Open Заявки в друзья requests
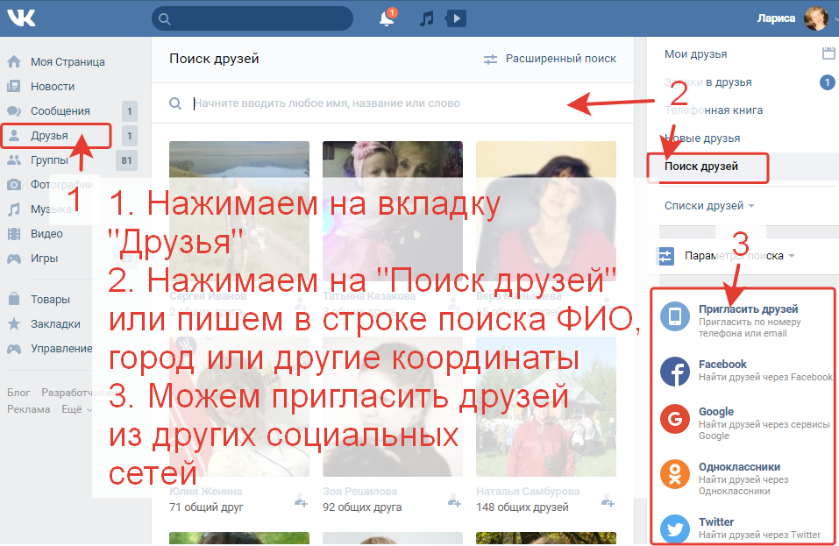This screenshot has width=839, height=546. point(707,82)
